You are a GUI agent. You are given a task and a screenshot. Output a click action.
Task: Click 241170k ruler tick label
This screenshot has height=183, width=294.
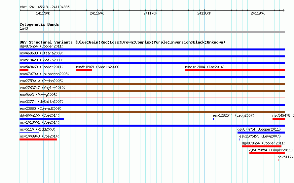coord(150,13)
